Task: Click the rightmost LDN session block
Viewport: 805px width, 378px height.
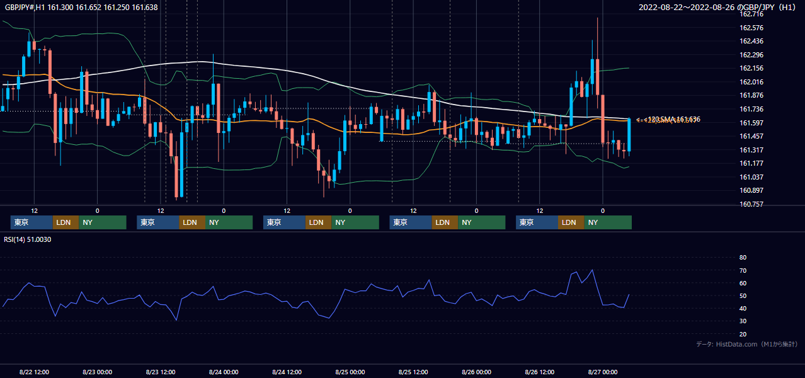Action: pyautogui.click(x=571, y=222)
